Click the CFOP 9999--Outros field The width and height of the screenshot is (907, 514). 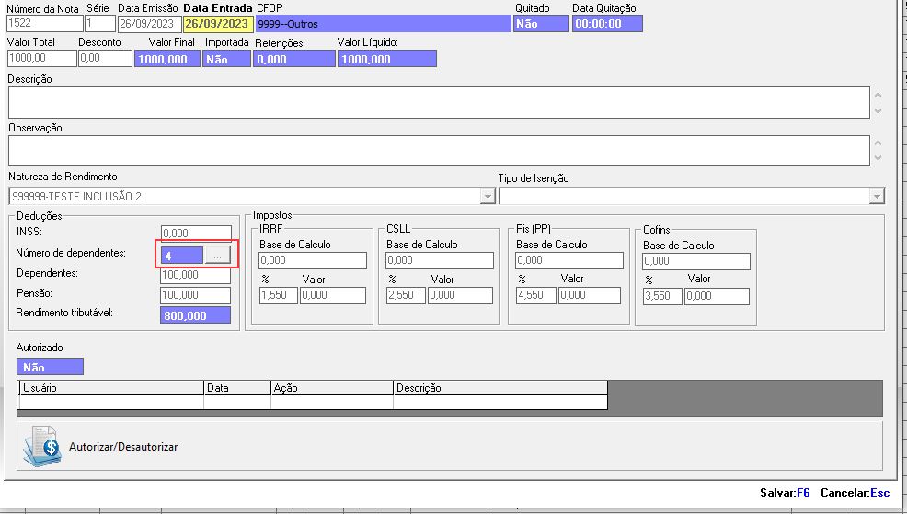click(x=383, y=24)
